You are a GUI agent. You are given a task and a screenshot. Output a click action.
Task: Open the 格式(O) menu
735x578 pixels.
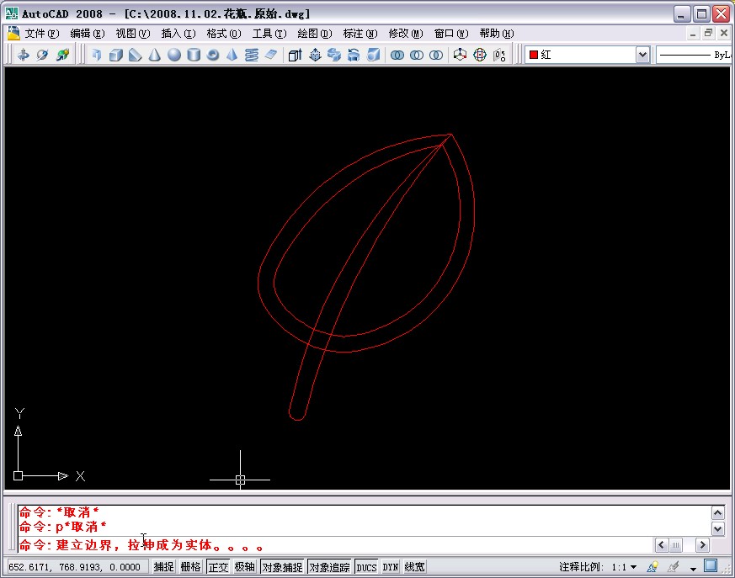[224, 34]
